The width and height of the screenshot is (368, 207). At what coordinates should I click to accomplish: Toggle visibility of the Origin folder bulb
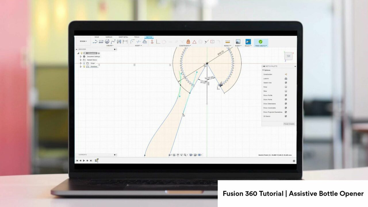(x=84, y=63)
